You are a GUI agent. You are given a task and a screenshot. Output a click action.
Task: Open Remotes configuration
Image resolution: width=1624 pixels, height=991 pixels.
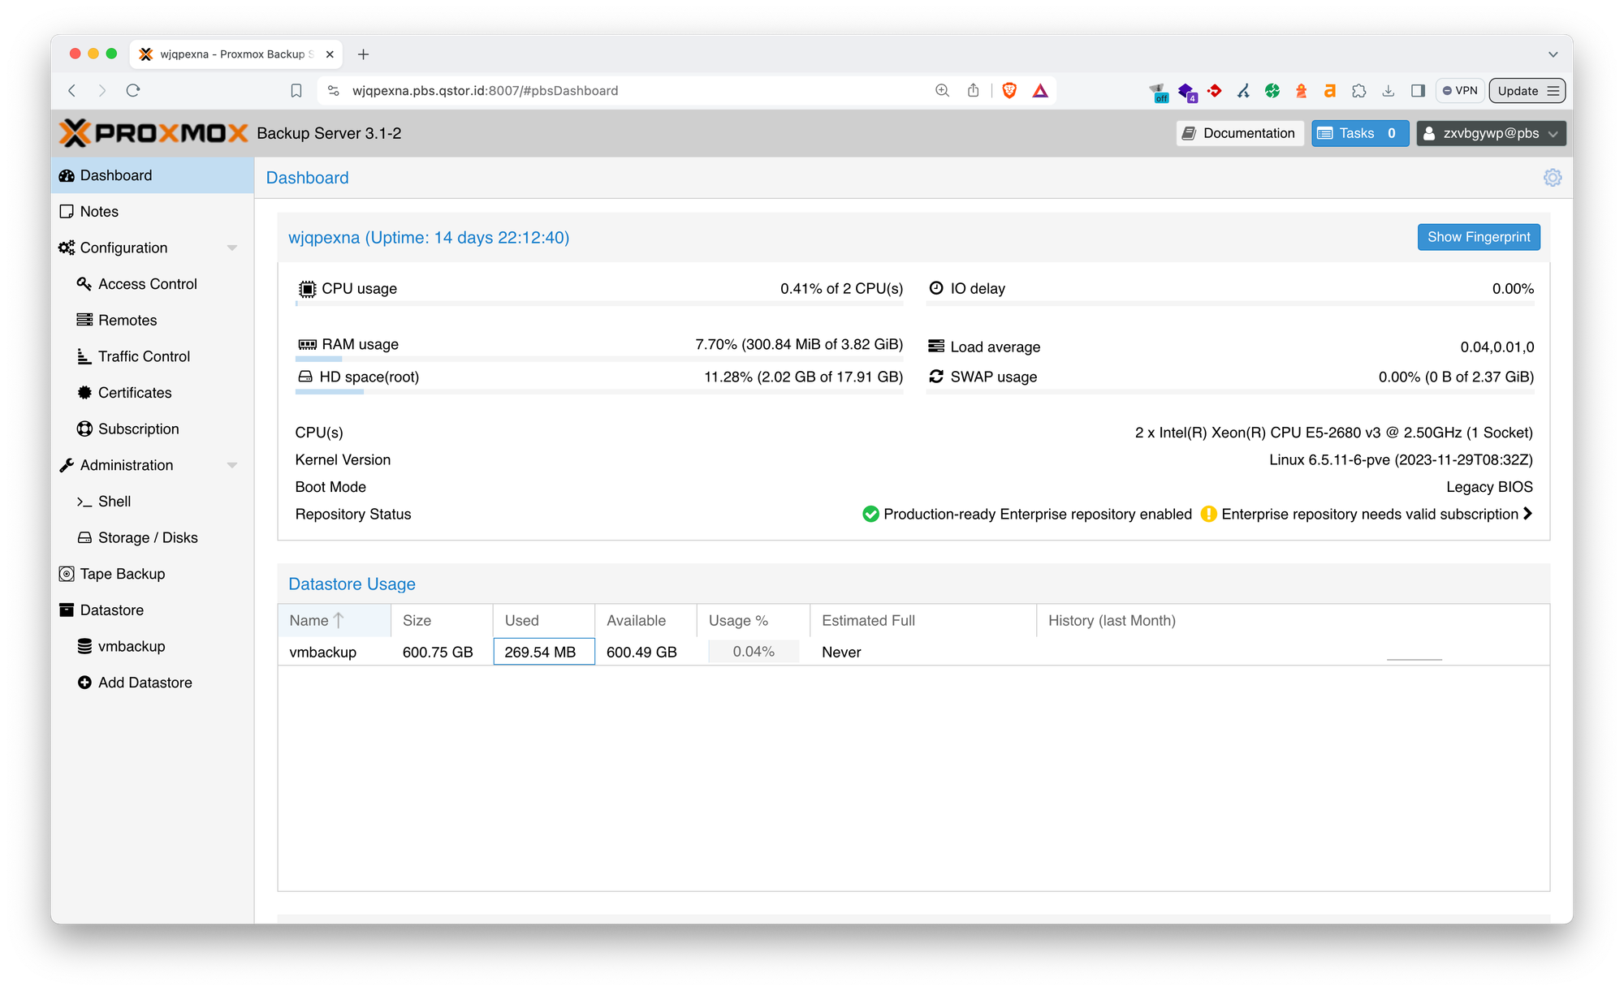[153, 320]
